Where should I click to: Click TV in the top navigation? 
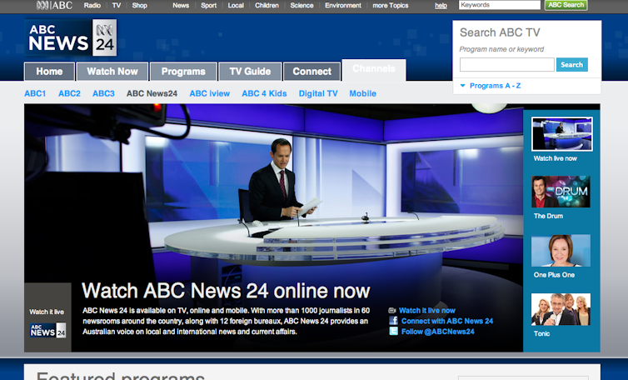117,5
